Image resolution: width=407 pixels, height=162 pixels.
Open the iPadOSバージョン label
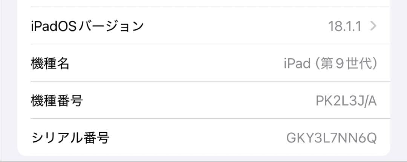(87, 26)
